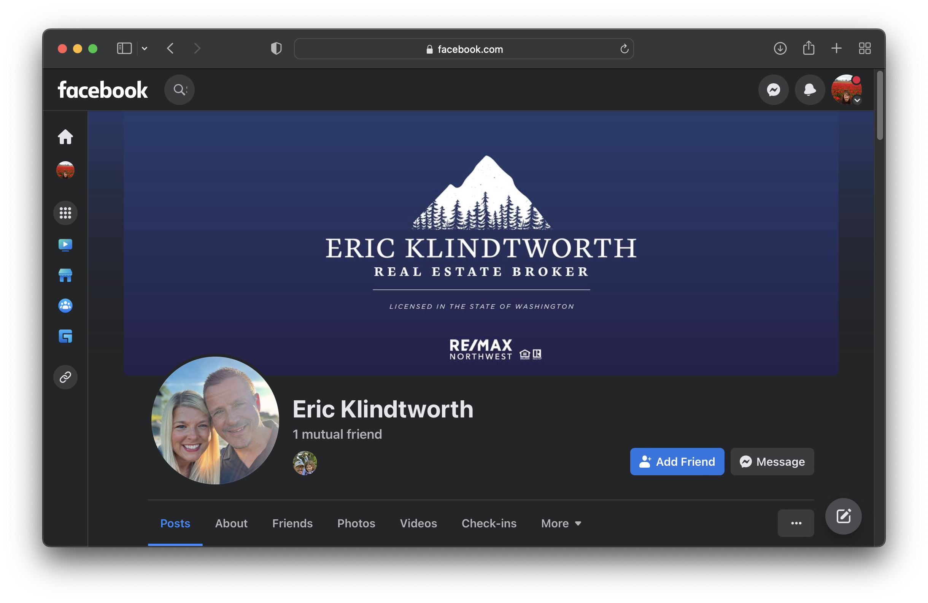This screenshot has height=603, width=928.
Task: Open the Friends tab
Action: point(292,523)
